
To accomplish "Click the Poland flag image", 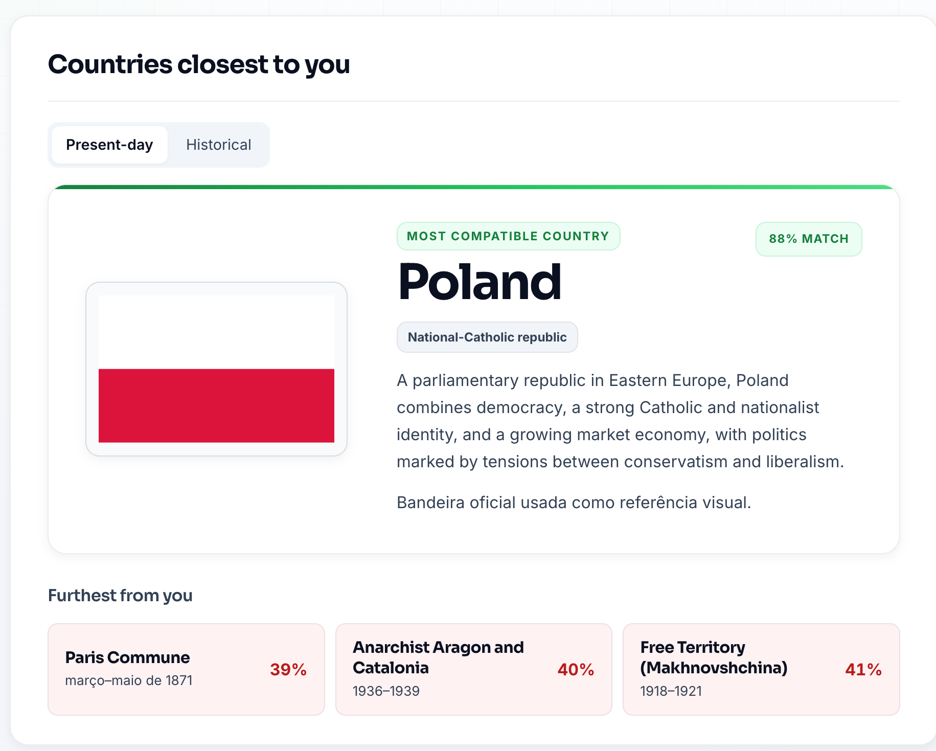I will click(x=216, y=369).
